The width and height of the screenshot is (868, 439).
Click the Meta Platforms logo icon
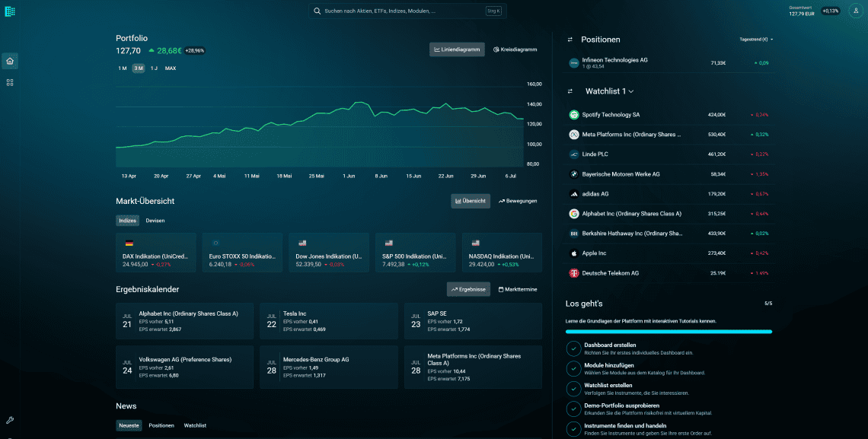pos(574,135)
